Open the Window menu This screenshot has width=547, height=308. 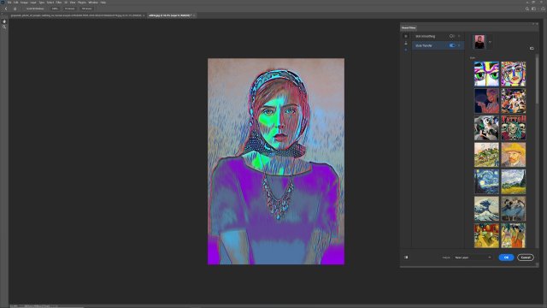[93, 3]
